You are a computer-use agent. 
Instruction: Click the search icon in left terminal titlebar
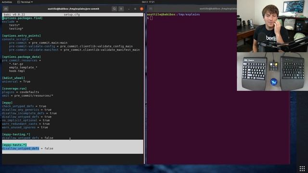[x=115, y=9]
